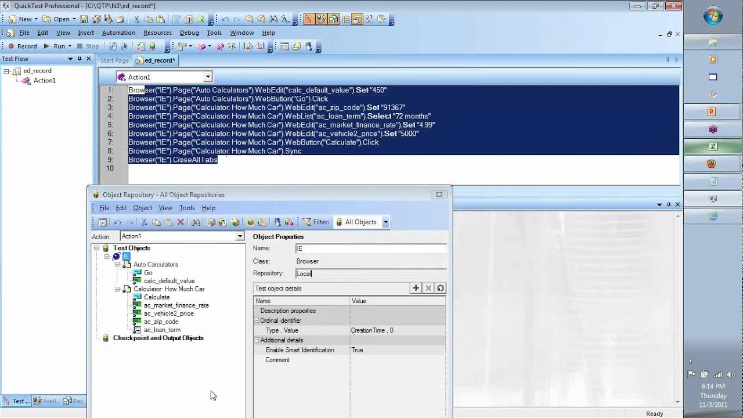
Task: Collapse the Auto Calculators tree node
Action: (117, 265)
